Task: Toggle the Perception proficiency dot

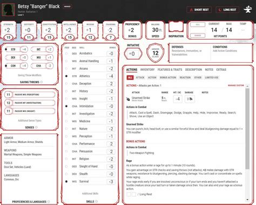Action: tap(66, 136)
